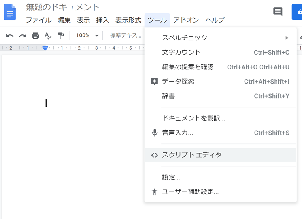Select 音声入力 menu entry

[221, 133]
